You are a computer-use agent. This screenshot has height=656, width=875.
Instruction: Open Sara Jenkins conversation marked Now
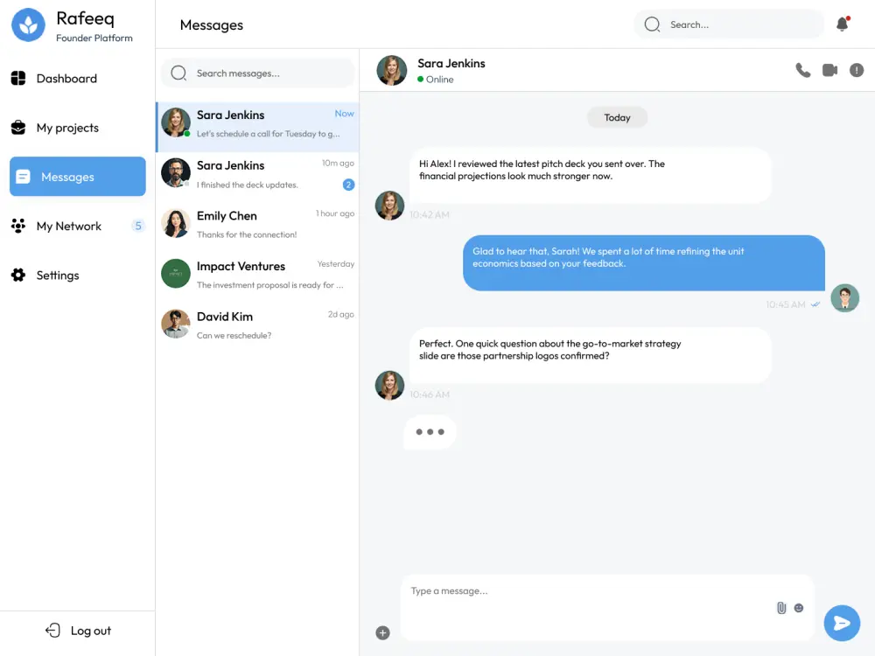tap(257, 127)
